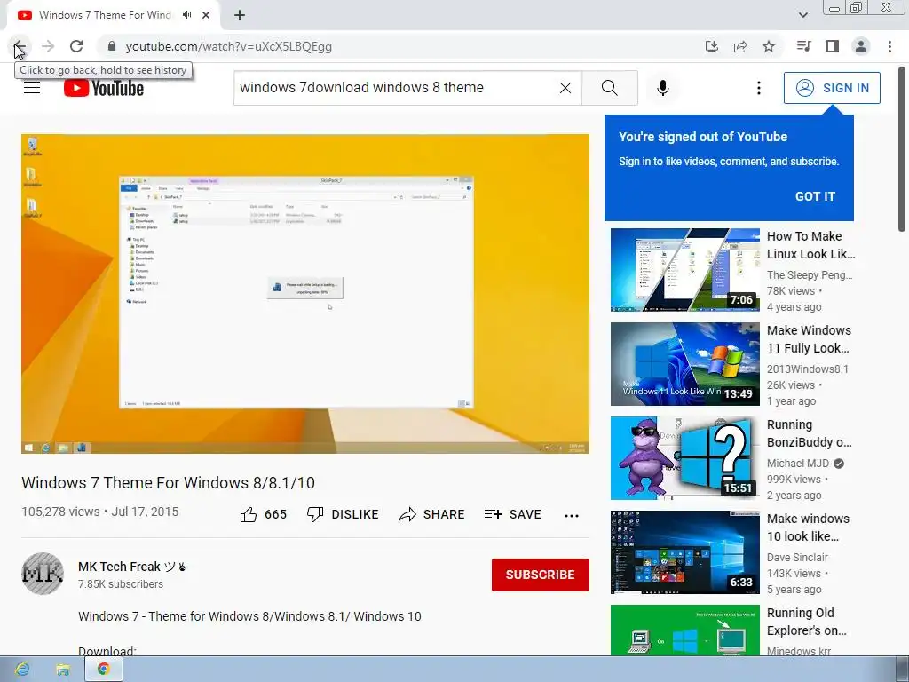The height and width of the screenshot is (682, 909).
Task: Open Internet Explorer from taskbar
Action: tap(22, 670)
